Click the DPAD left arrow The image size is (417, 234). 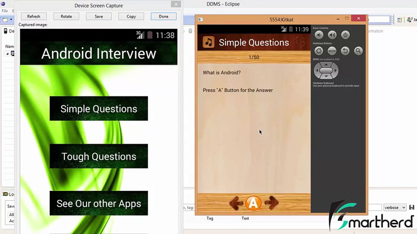317,71
